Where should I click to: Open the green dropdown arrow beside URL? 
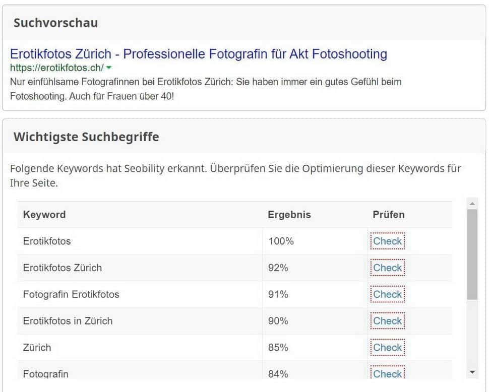pyautogui.click(x=109, y=68)
